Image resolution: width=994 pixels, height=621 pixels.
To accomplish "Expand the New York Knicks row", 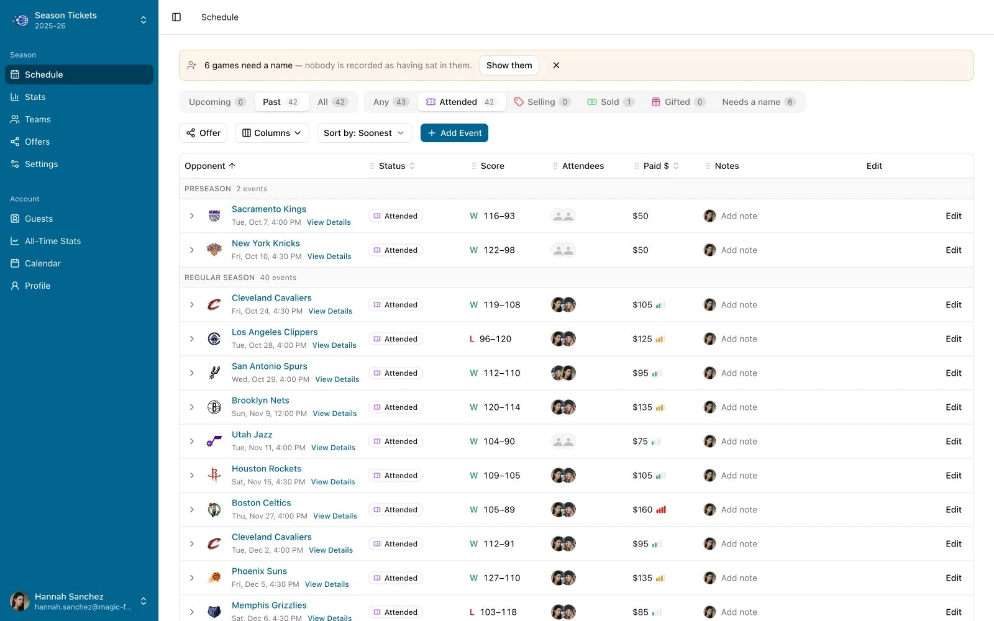I will click(192, 250).
